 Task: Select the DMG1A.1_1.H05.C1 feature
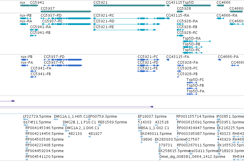pyautogui.click(x=56, y=119)
